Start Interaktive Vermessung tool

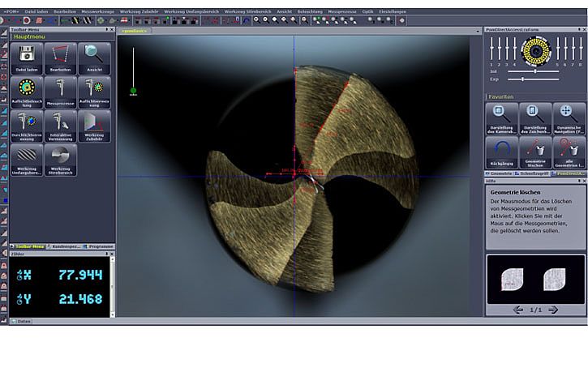(x=62, y=126)
